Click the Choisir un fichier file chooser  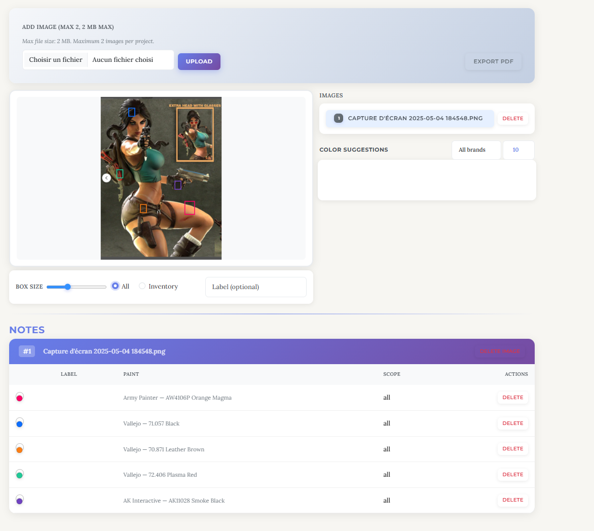tap(56, 60)
